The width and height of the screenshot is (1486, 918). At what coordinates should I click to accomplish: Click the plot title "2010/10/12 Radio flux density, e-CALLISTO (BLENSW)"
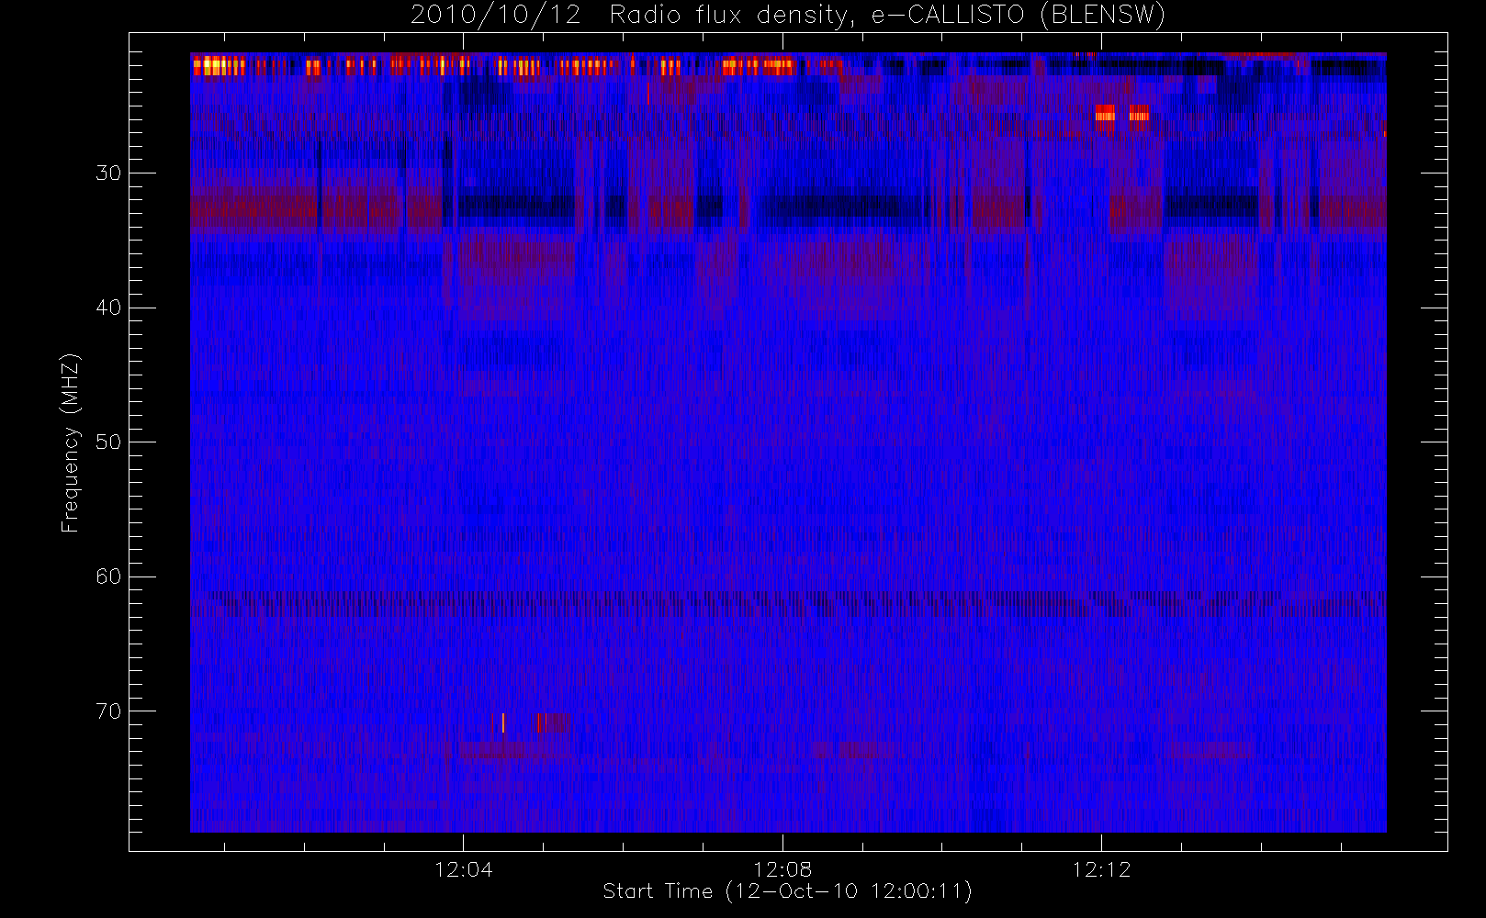[x=787, y=15]
